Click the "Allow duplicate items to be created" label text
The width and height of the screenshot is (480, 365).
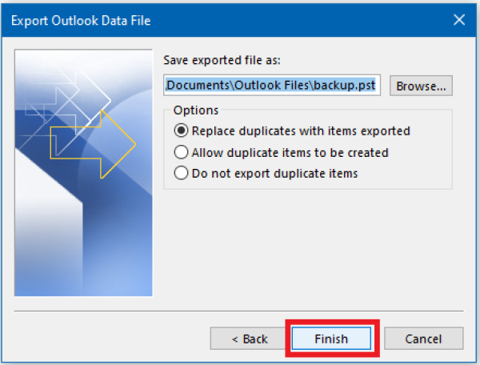[x=289, y=152]
